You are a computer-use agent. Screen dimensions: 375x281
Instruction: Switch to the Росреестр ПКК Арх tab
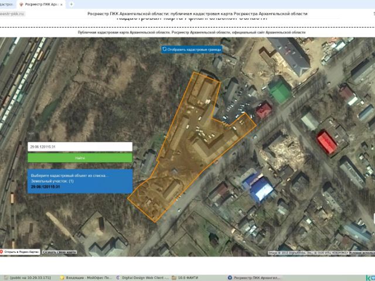click(41, 4)
